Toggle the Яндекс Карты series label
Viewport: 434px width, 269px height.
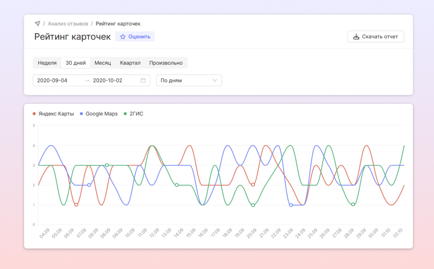pyautogui.click(x=56, y=114)
